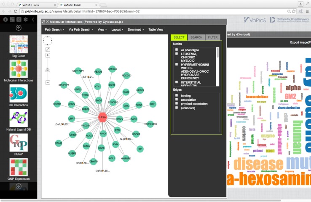Click the Table View button
This screenshot has height=202, width=311.
point(156,30)
